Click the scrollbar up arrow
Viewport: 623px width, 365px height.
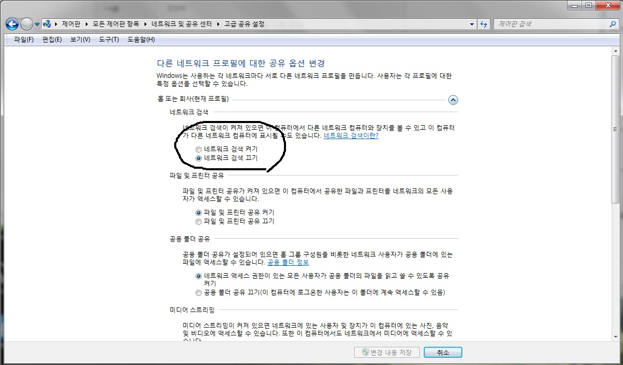(x=615, y=50)
